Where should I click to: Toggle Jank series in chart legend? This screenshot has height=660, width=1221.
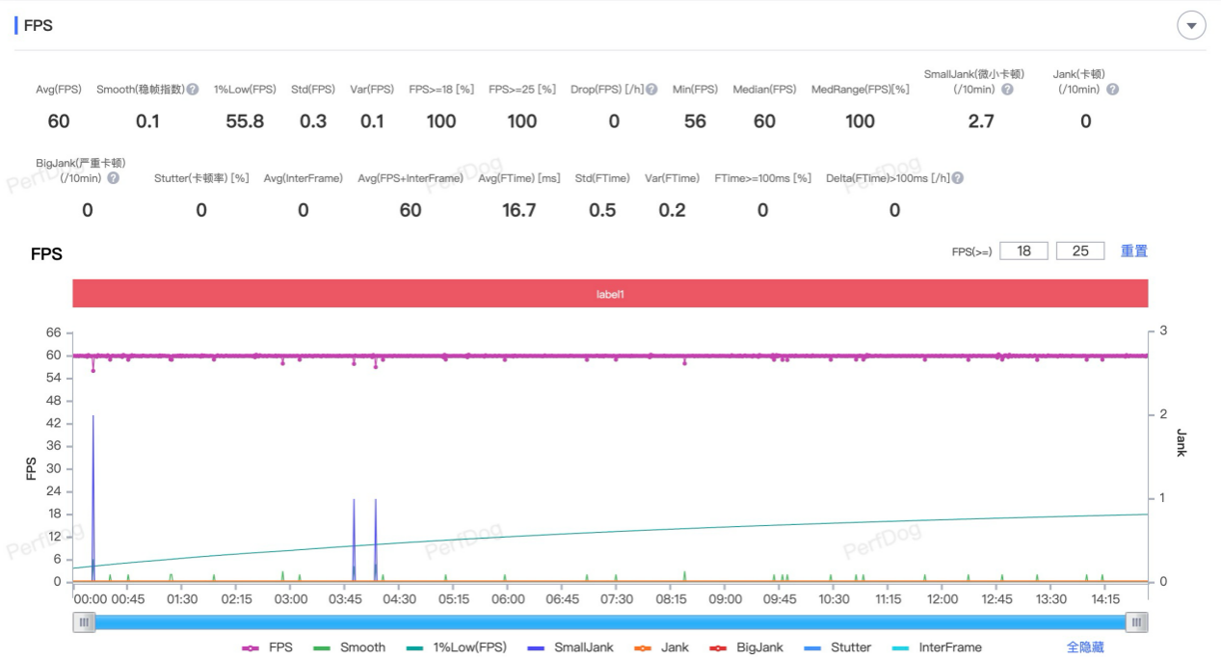pyautogui.click(x=662, y=647)
